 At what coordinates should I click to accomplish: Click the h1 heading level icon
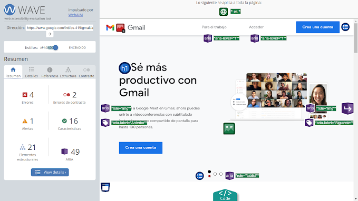click(124, 68)
